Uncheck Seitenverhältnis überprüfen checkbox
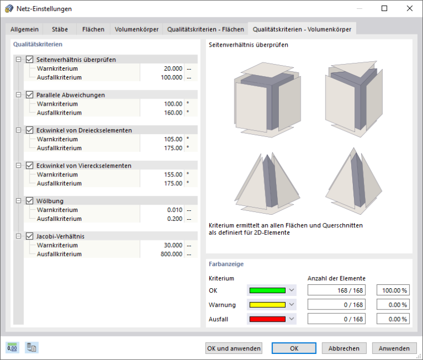 [x=29, y=60]
